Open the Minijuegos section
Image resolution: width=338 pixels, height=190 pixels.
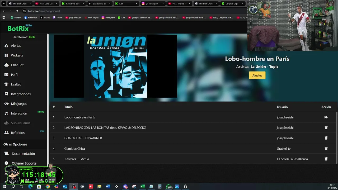point(19,104)
